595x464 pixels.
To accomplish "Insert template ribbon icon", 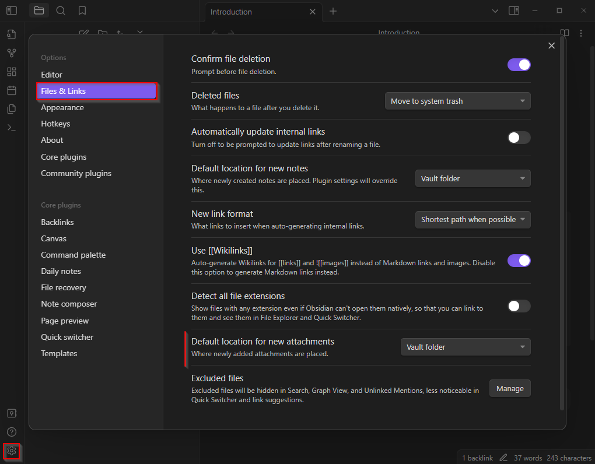I will (x=12, y=109).
